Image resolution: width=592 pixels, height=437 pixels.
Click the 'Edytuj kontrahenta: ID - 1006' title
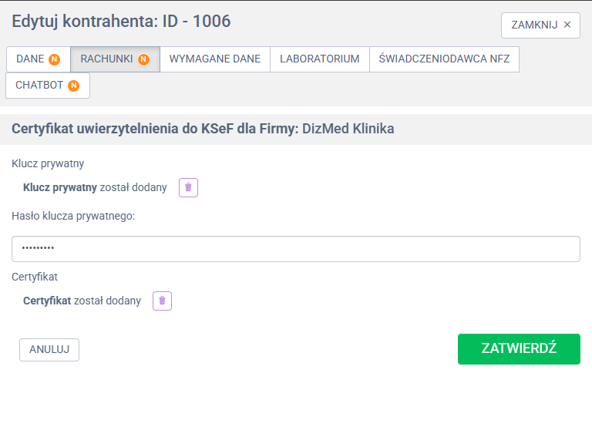[121, 22]
